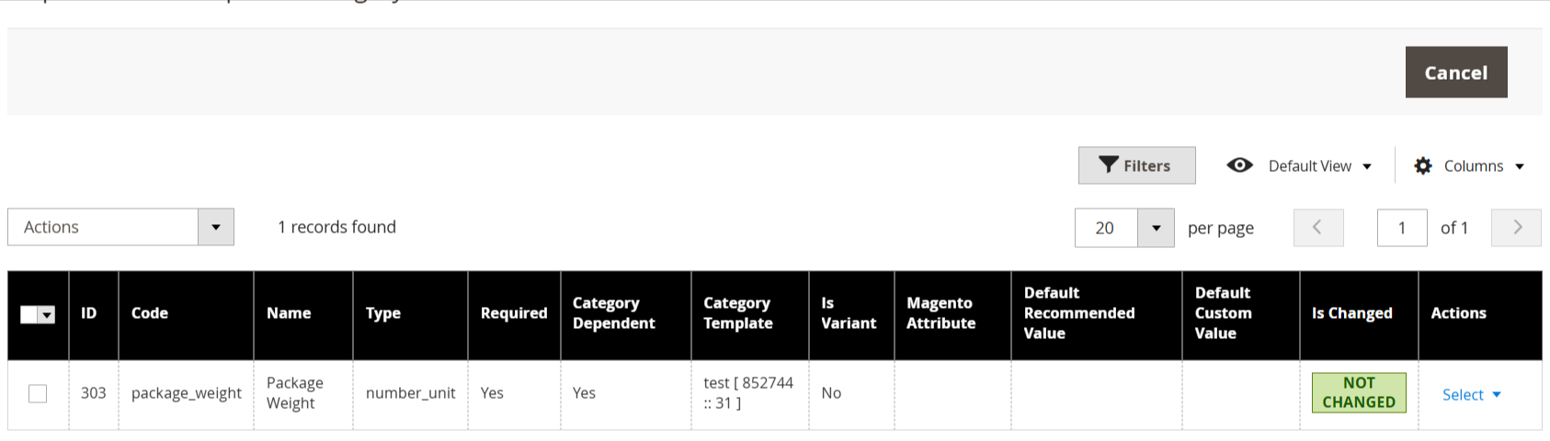Open the Default View bookmarks menu
This screenshot has width=1550, height=441.
pyautogui.click(x=1320, y=166)
